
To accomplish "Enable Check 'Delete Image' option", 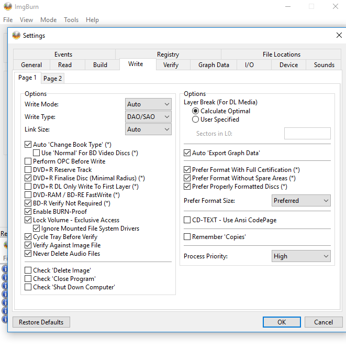I will click(28, 270).
